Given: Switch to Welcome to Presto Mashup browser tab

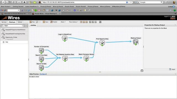Looking at the screenshot, I should pyautogui.click(x=15, y=13).
